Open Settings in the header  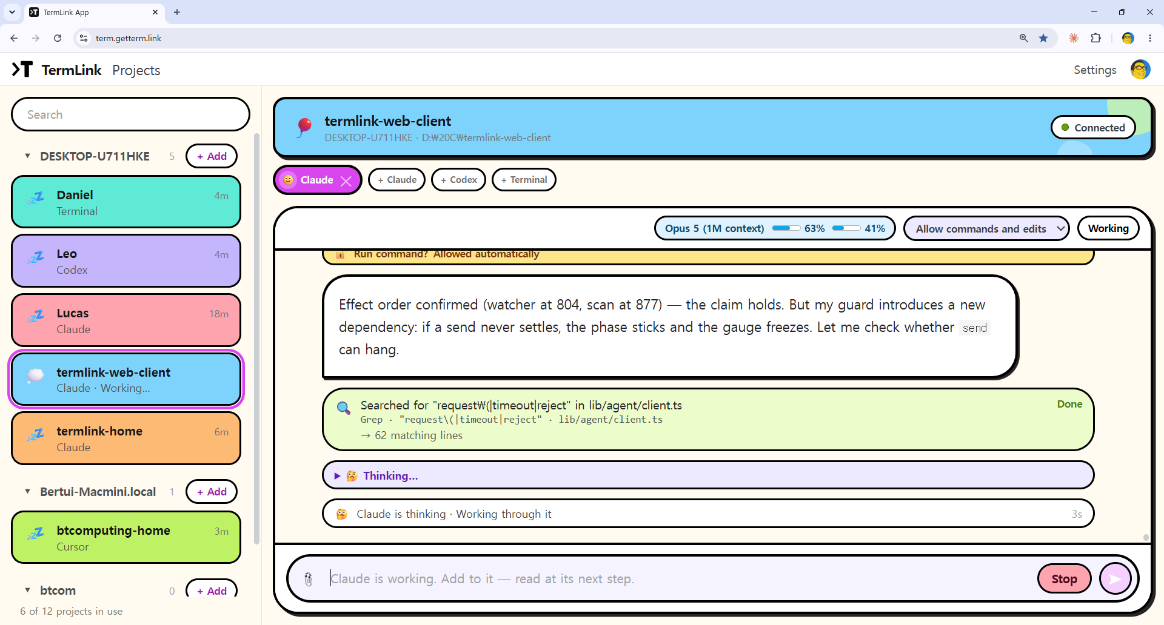(1095, 70)
